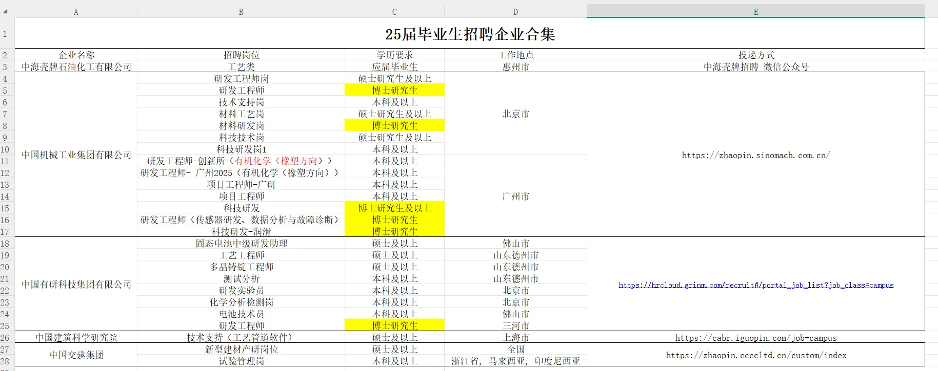Select the 惠州市 location cell
938x371 pixels.
coord(515,67)
